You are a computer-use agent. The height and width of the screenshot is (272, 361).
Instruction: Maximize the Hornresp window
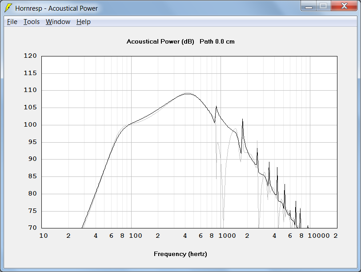pyautogui.click(x=324, y=6)
